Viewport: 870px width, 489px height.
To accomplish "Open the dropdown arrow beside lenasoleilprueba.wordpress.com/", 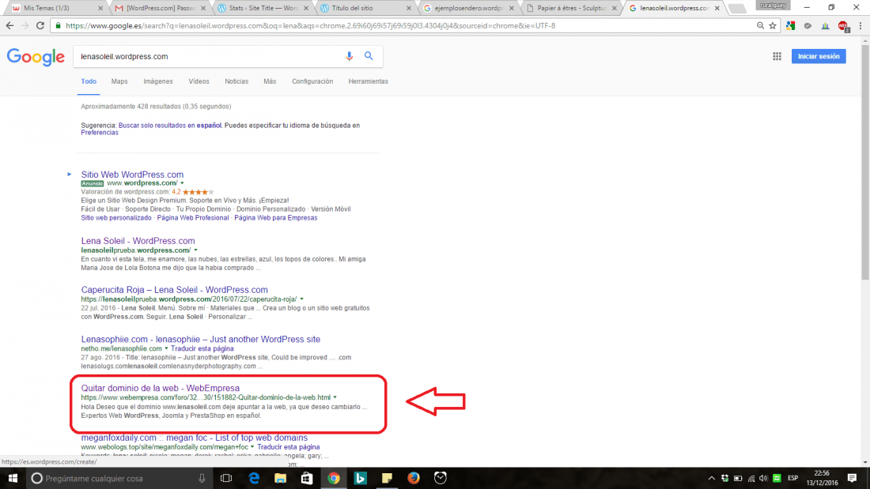I will (196, 250).
